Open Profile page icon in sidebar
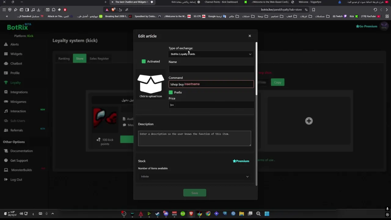Screen dimensions: 391x220 click(6, 73)
